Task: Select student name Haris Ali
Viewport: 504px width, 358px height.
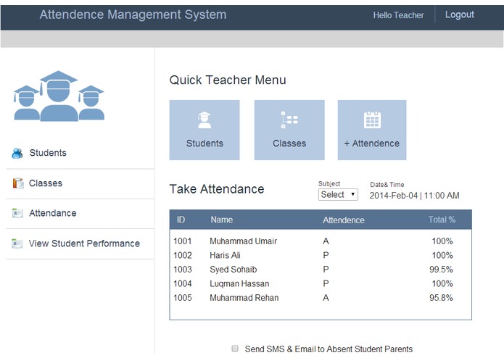Action: point(225,255)
